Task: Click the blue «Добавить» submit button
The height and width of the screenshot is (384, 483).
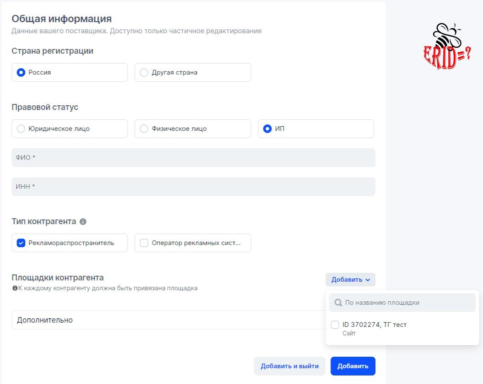Action: (x=353, y=366)
